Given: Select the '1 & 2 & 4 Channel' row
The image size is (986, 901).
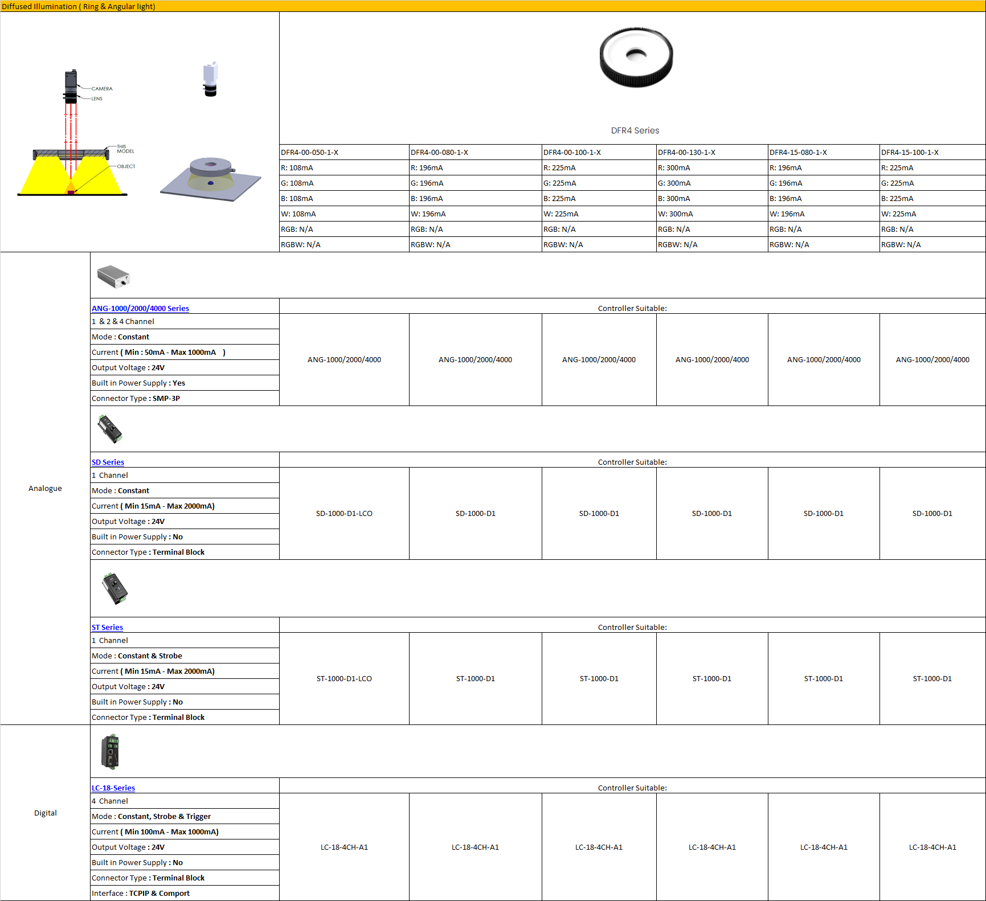Looking at the screenshot, I should click(185, 321).
